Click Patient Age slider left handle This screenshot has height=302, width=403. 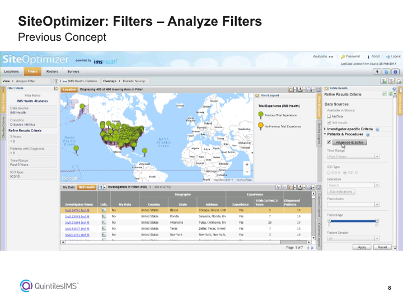(329, 221)
